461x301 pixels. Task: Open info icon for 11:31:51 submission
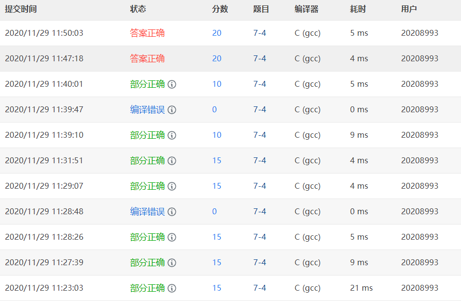point(172,161)
